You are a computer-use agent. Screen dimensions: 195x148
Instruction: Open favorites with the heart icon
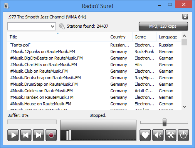145,135
